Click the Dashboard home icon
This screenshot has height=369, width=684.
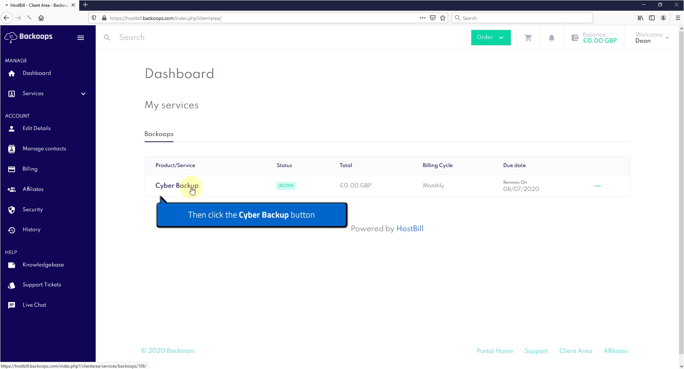click(x=12, y=73)
